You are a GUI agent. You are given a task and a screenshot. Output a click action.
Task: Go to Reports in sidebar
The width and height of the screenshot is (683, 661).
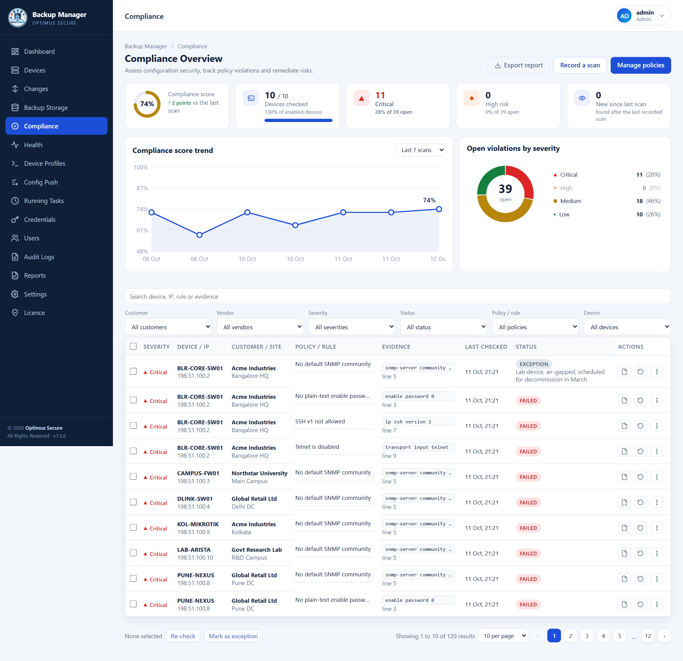[56, 275]
